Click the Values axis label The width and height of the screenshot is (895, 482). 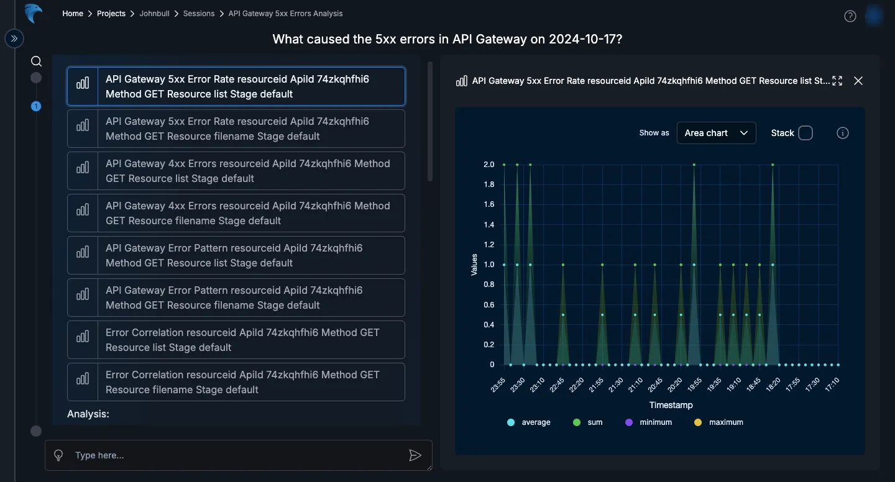(474, 265)
